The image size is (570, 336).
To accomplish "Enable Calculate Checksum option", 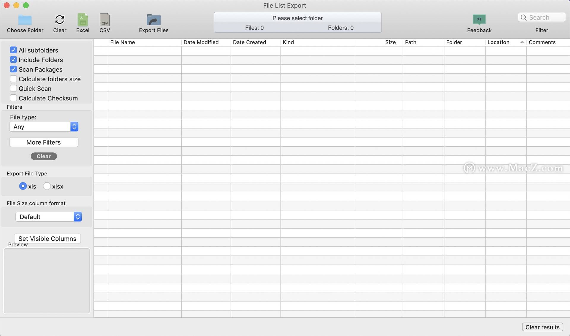I will [x=13, y=98].
